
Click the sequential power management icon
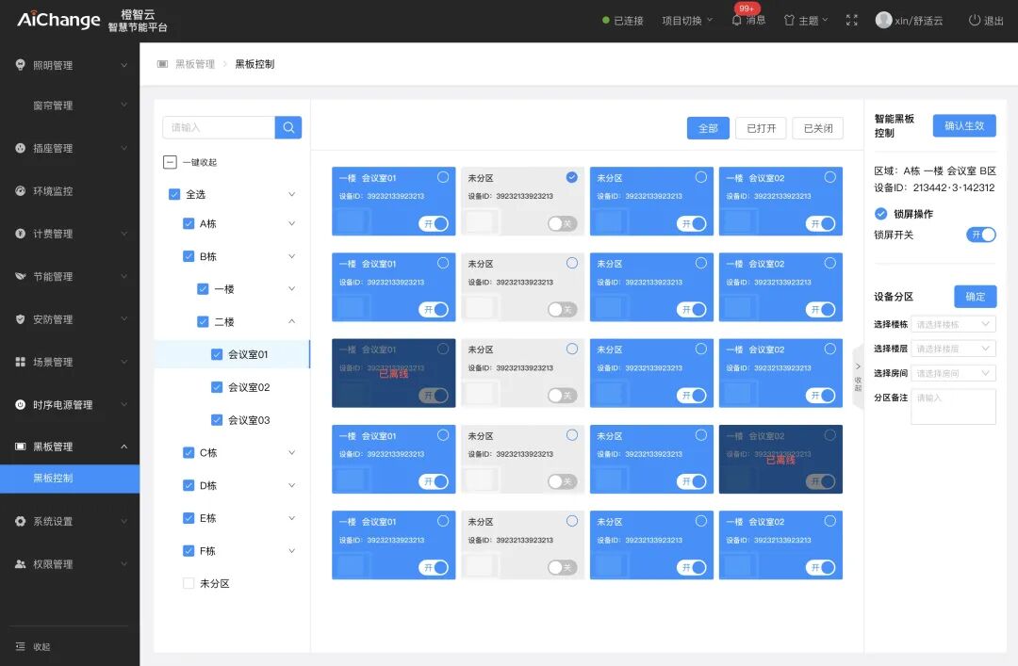(x=20, y=404)
